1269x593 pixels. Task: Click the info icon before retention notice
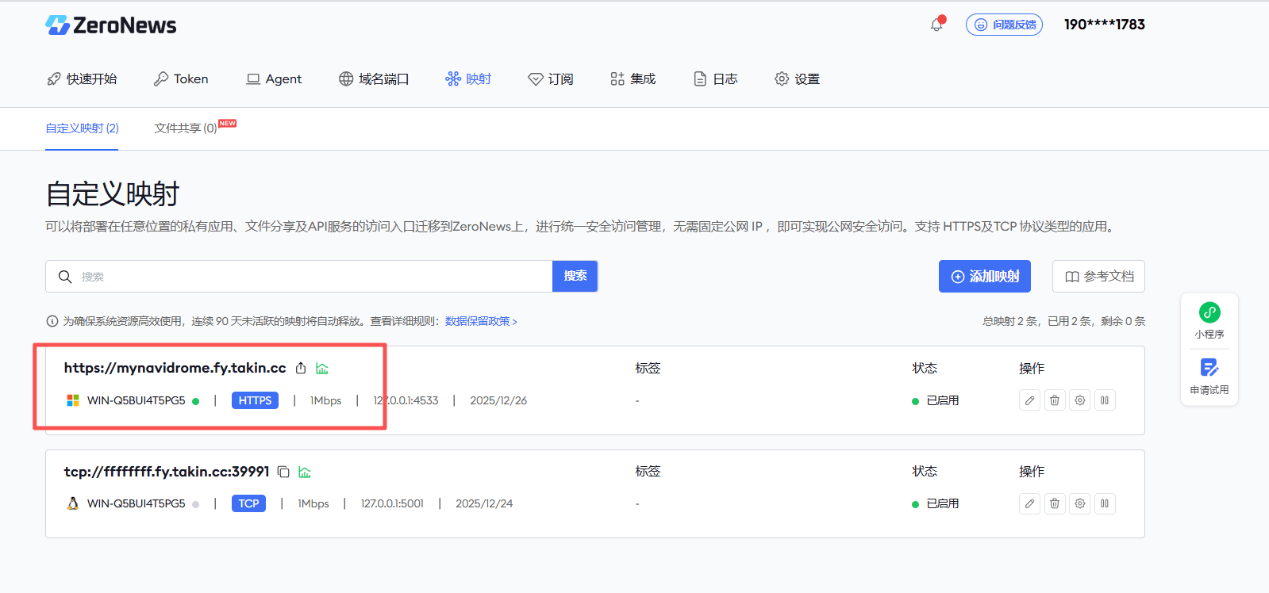point(52,321)
